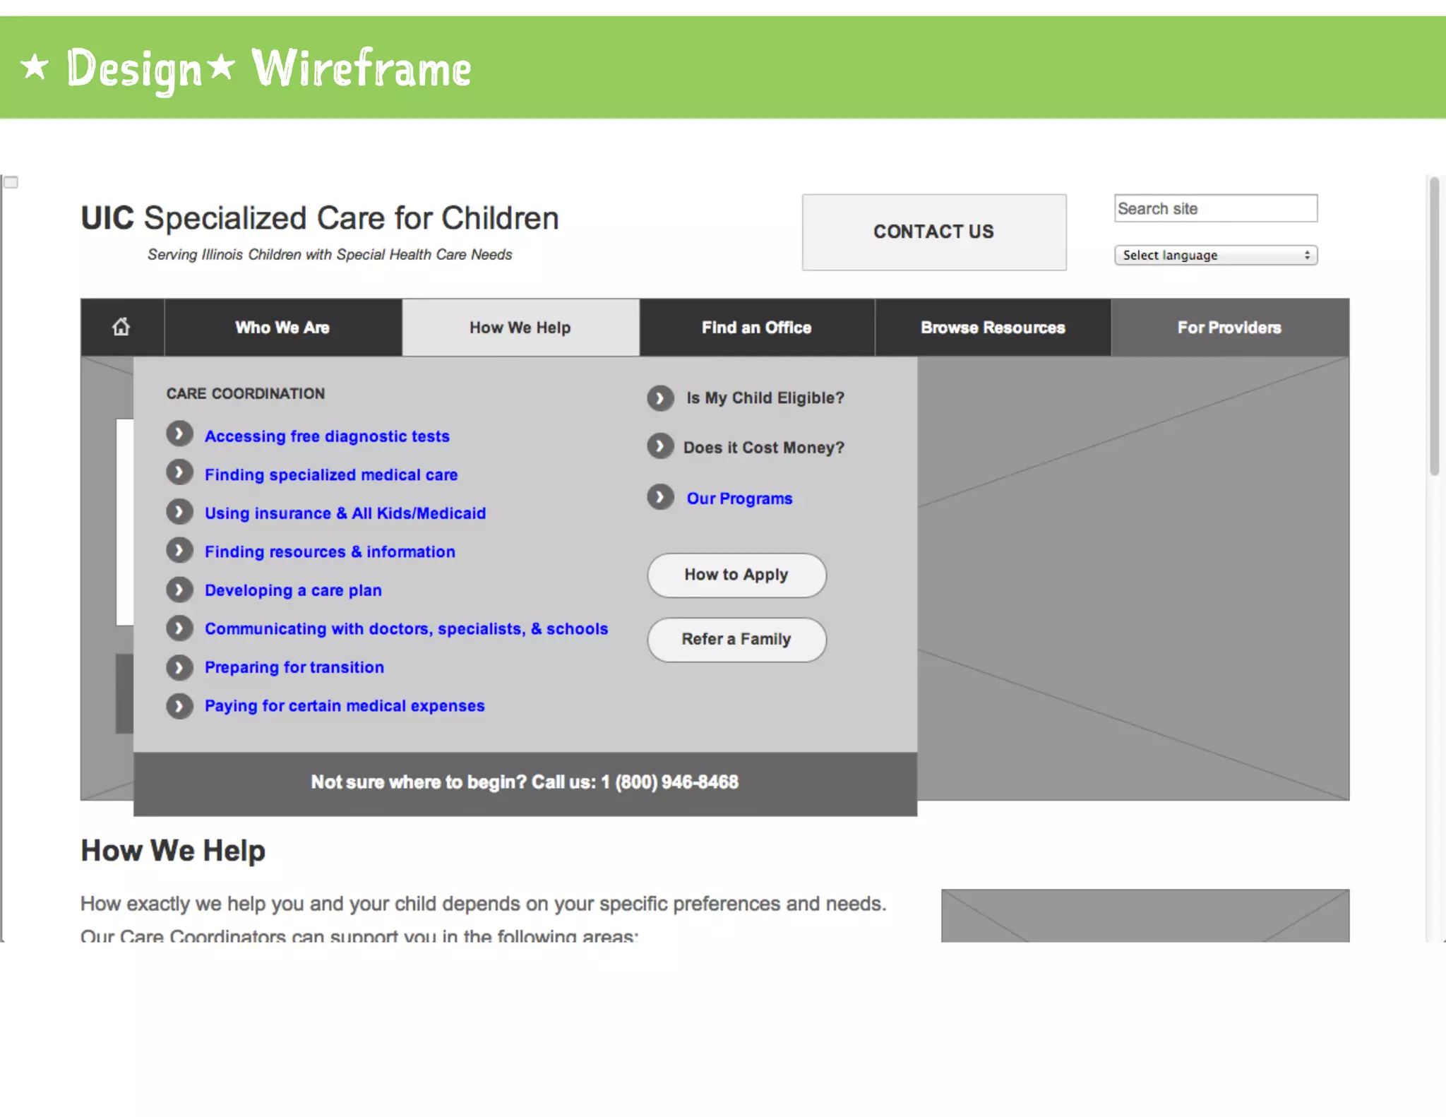This screenshot has height=1117, width=1446.
Task: Click the Refer a Family button
Action: point(736,640)
